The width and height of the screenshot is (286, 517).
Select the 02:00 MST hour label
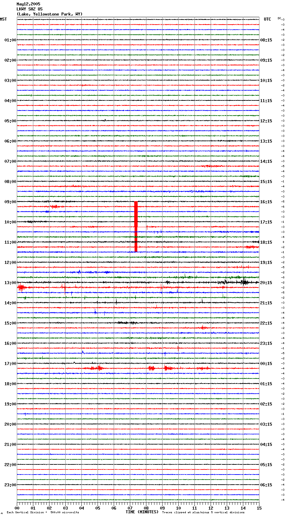(10, 60)
